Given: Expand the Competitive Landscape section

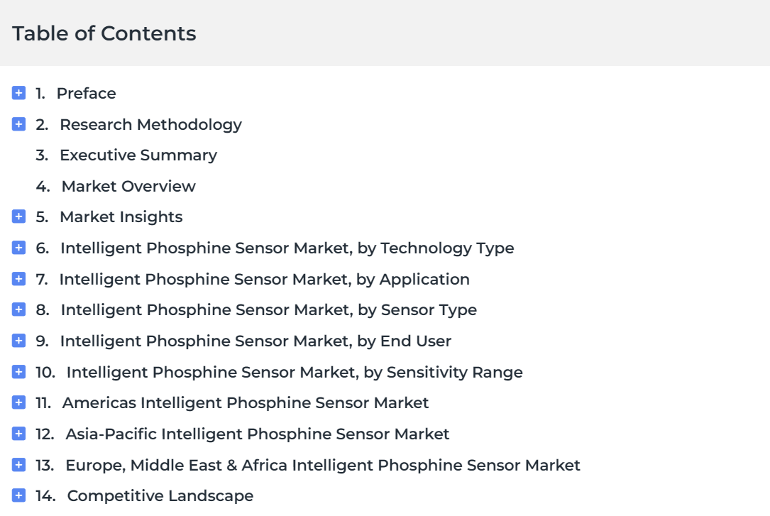Looking at the screenshot, I should tap(18, 496).
